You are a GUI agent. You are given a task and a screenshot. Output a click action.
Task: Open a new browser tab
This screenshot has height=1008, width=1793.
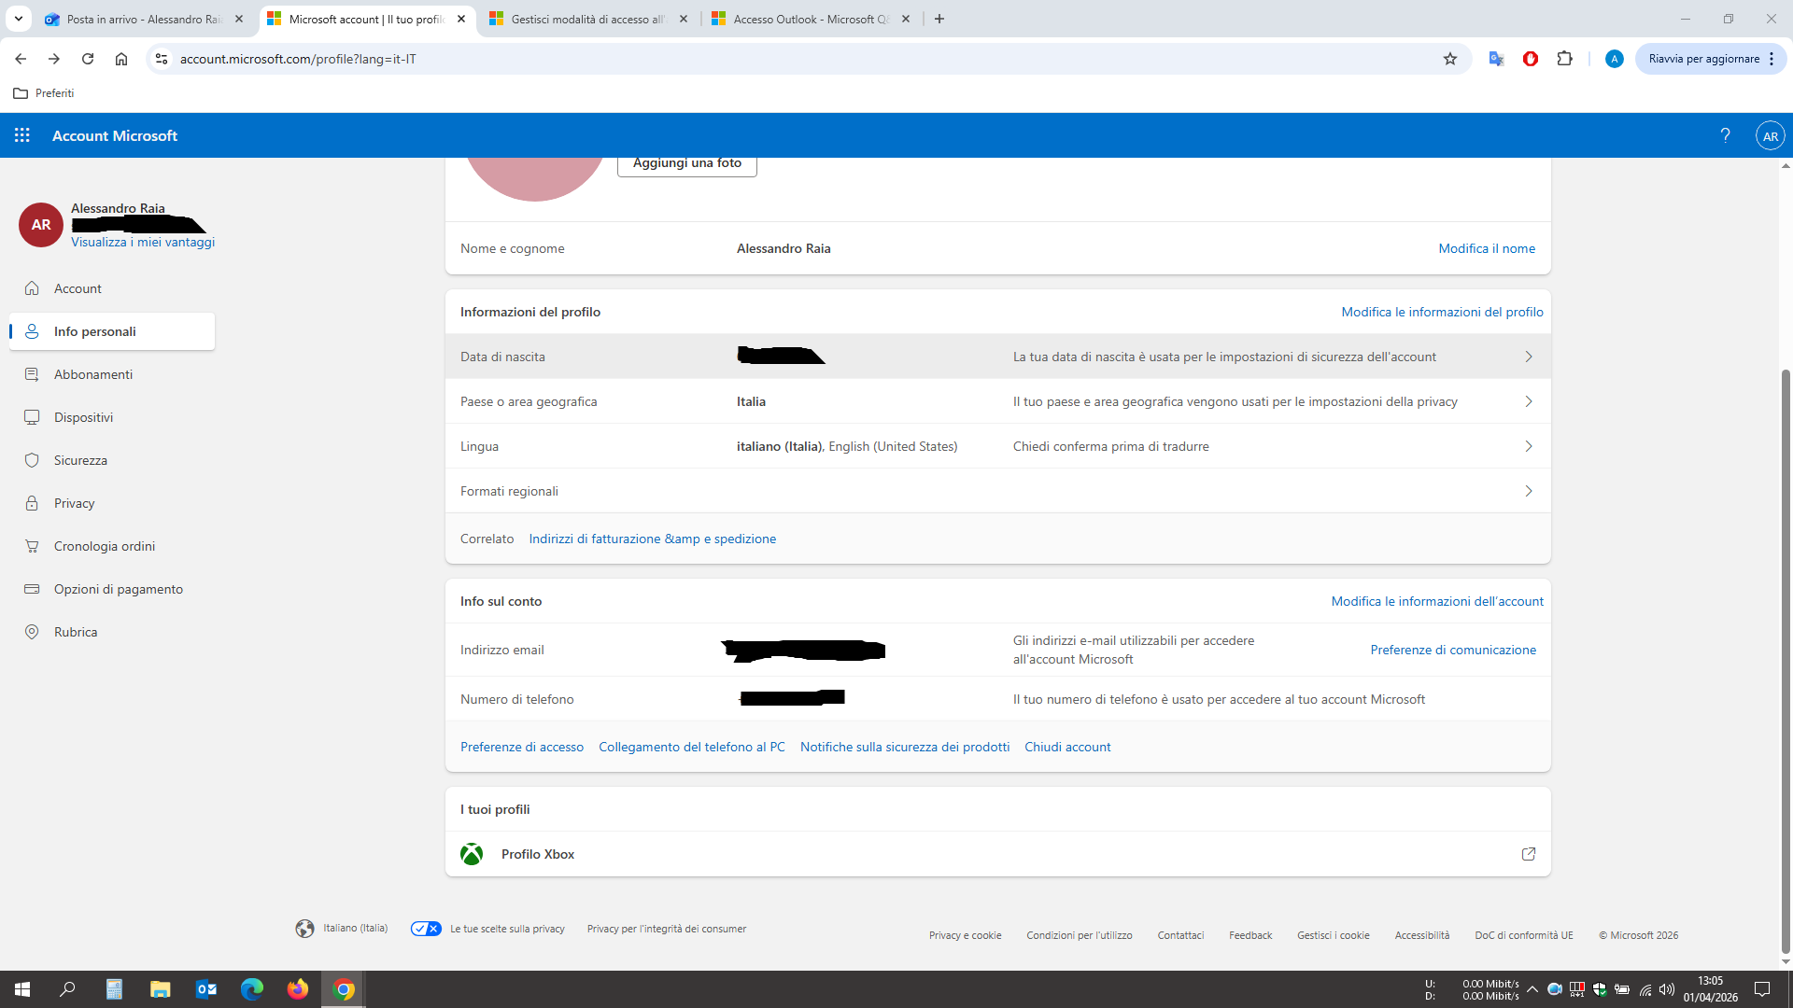[x=939, y=19]
